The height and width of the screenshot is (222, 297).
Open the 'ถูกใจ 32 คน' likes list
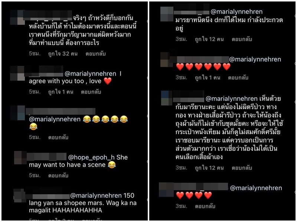(x=63, y=54)
